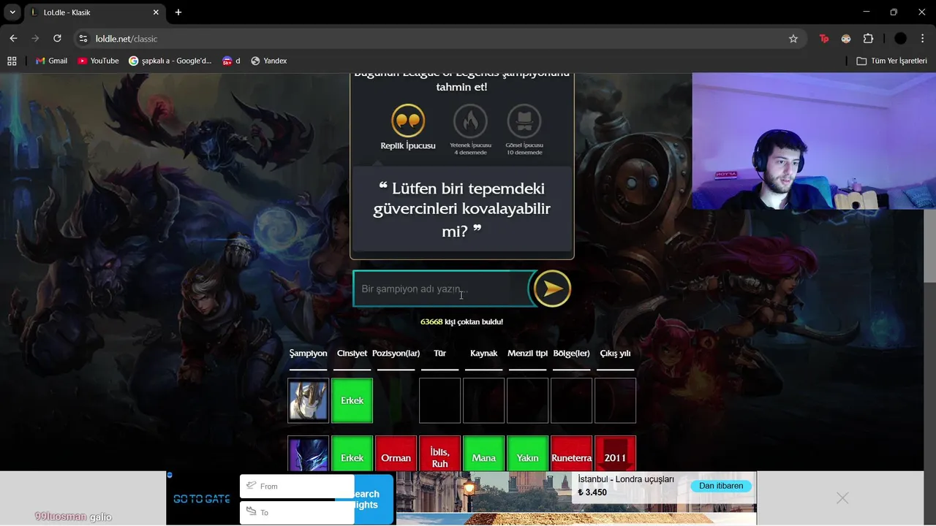The height and width of the screenshot is (526, 936).
Task: Focus the 'Bir şampiyon adı yazın' input field
Action: [x=442, y=289]
